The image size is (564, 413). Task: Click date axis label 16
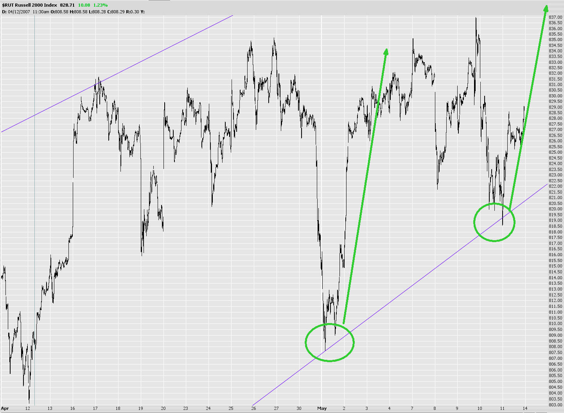click(x=73, y=408)
